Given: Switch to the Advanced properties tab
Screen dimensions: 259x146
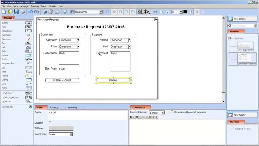Looking at the screenshot, I should click(55, 107).
